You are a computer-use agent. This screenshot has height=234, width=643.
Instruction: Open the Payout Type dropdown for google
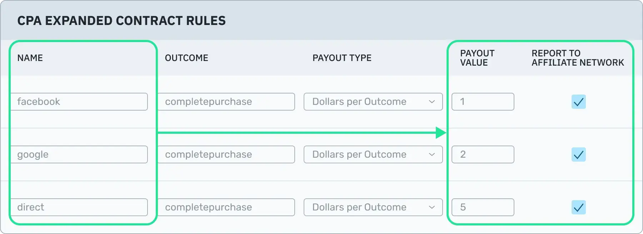pos(373,154)
